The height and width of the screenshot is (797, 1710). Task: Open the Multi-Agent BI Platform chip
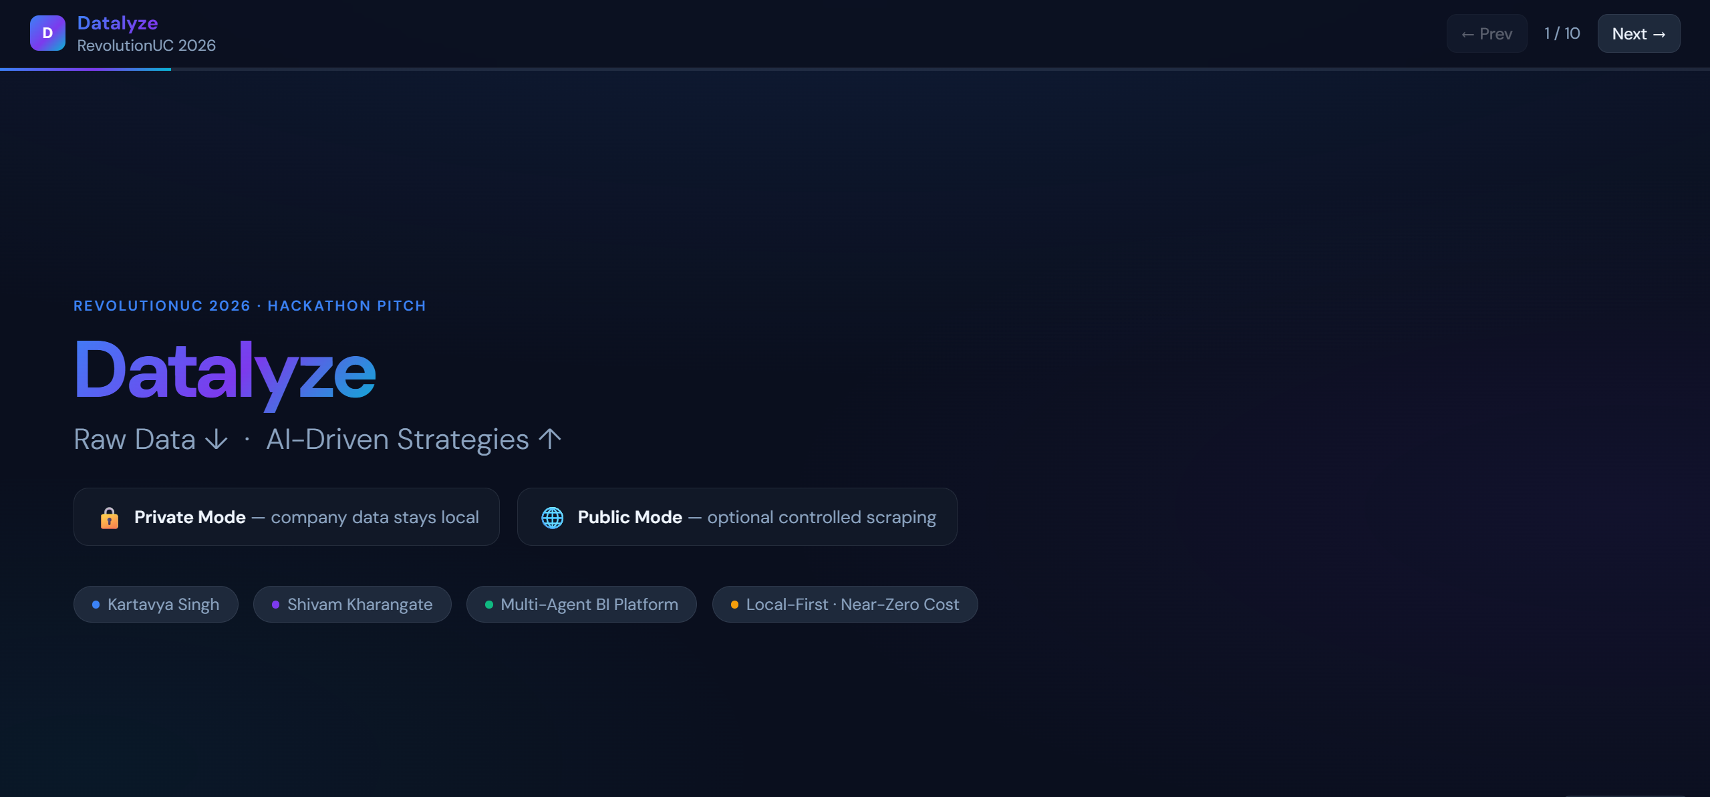click(581, 605)
